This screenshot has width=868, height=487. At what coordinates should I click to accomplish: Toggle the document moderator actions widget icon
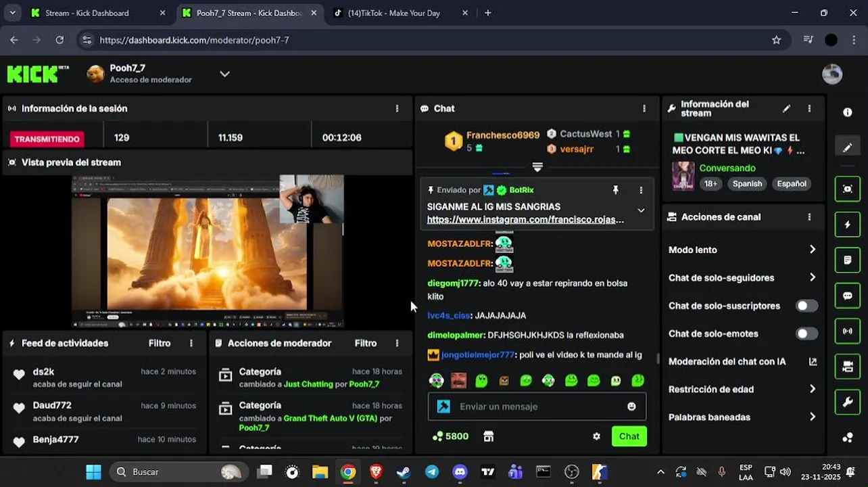click(x=847, y=260)
